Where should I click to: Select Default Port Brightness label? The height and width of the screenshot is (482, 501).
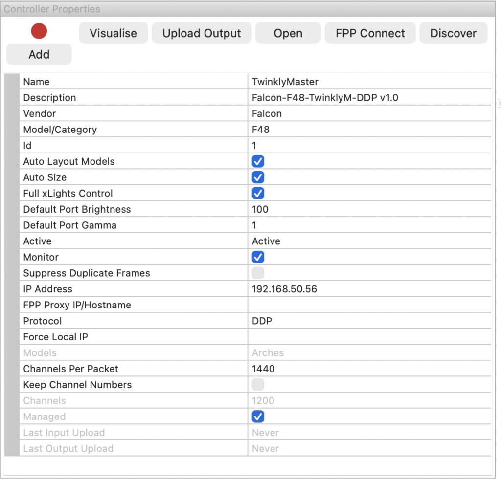coord(77,209)
